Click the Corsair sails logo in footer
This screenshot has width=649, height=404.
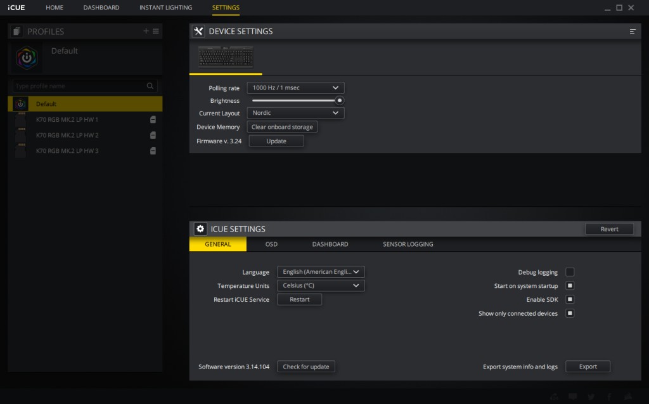[x=628, y=396]
